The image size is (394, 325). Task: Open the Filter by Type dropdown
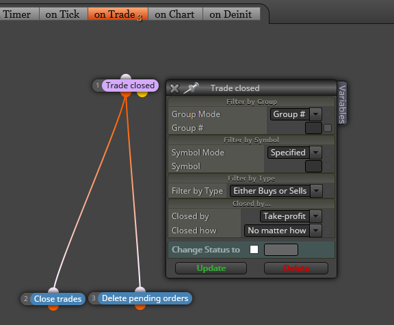click(x=276, y=191)
